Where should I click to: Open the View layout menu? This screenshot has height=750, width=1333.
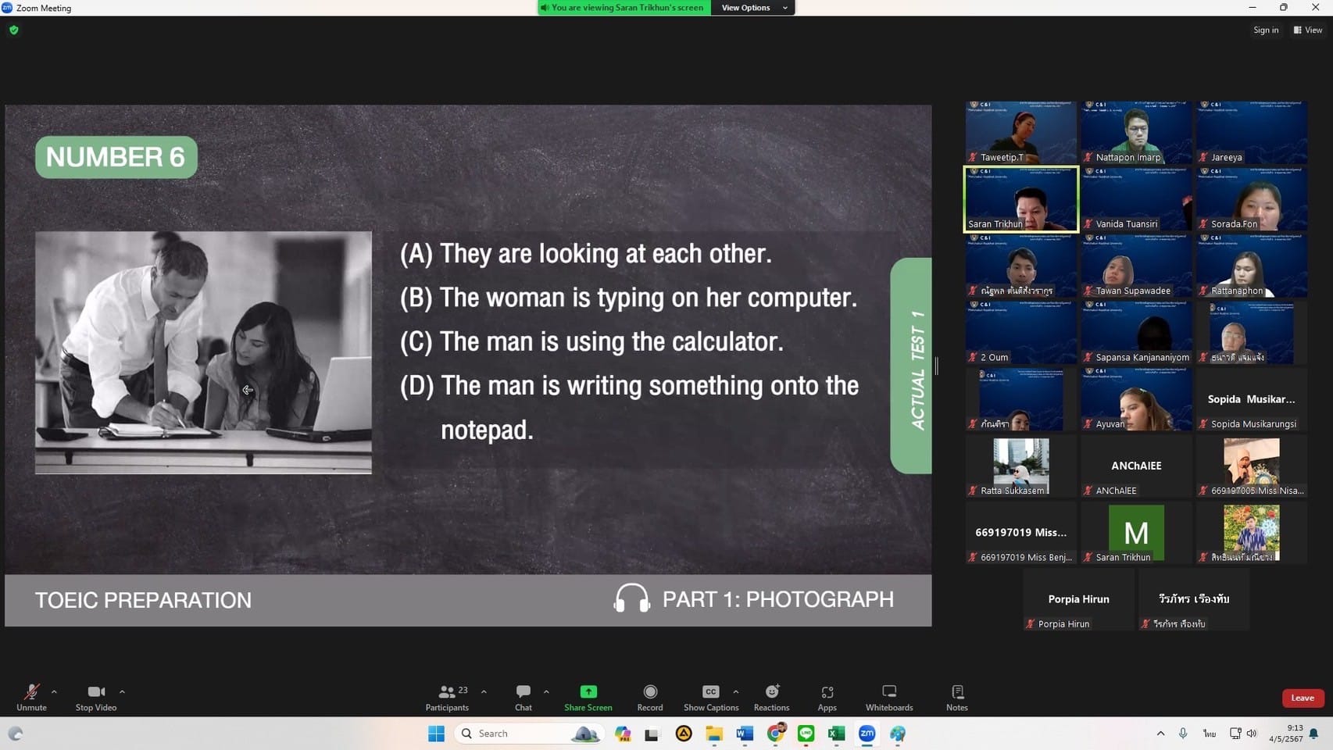[x=1308, y=30]
